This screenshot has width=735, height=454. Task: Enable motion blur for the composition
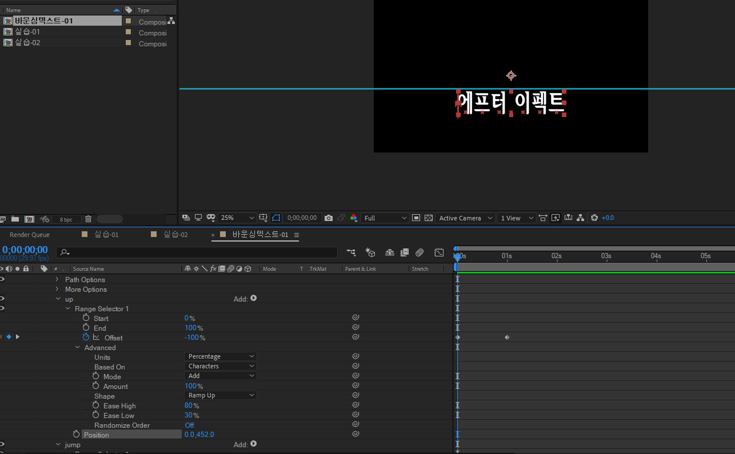pos(420,252)
